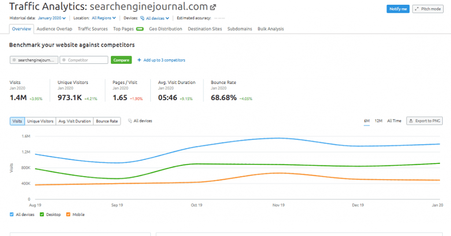
Task: Click the 68.68% Bounce Rate value
Action: [223, 98]
